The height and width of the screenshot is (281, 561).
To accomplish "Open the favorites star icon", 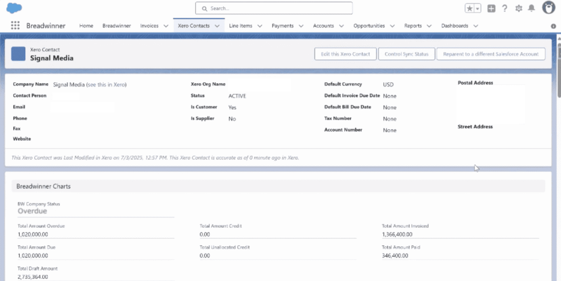I will pos(469,8).
